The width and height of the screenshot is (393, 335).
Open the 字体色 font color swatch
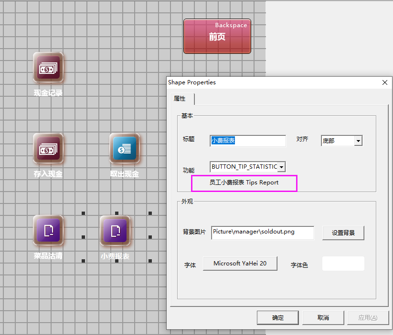point(343,264)
